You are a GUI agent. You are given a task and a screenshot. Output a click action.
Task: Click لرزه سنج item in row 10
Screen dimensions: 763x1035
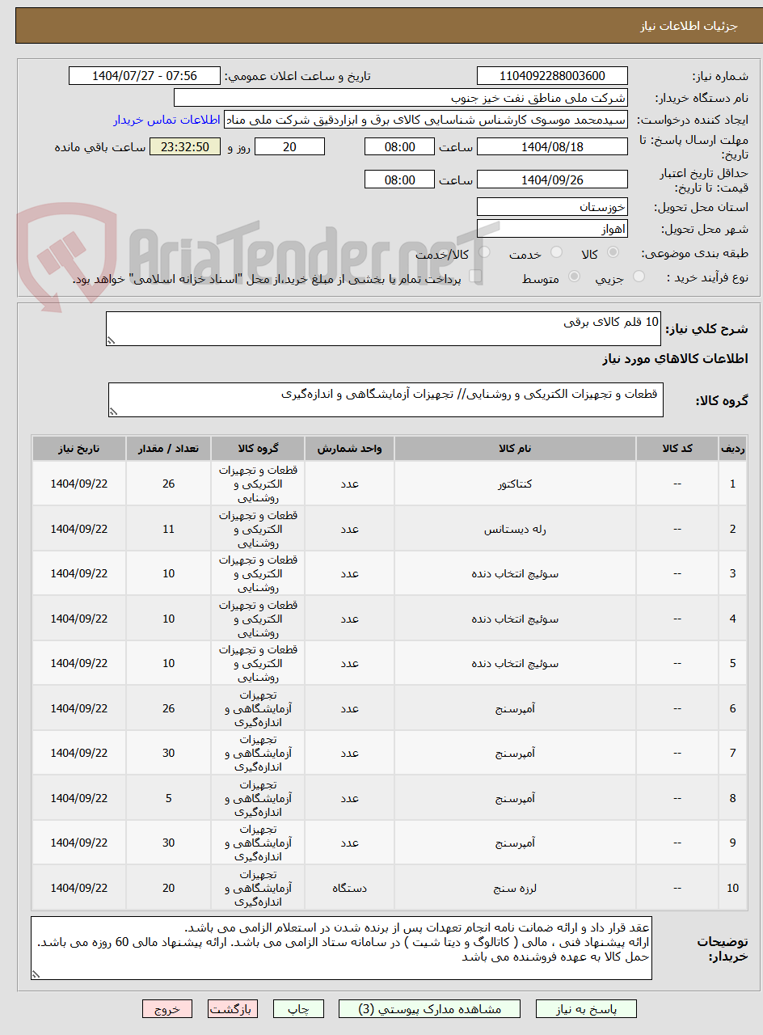(x=515, y=888)
